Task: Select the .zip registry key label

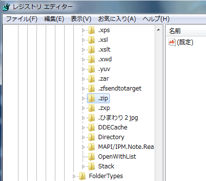Action: point(103,98)
